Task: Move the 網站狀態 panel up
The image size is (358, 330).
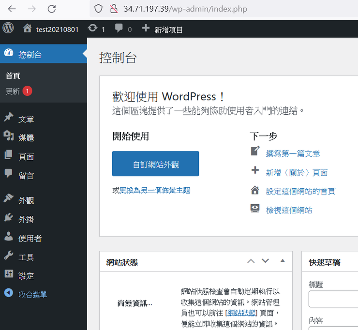Action: tap(251, 261)
